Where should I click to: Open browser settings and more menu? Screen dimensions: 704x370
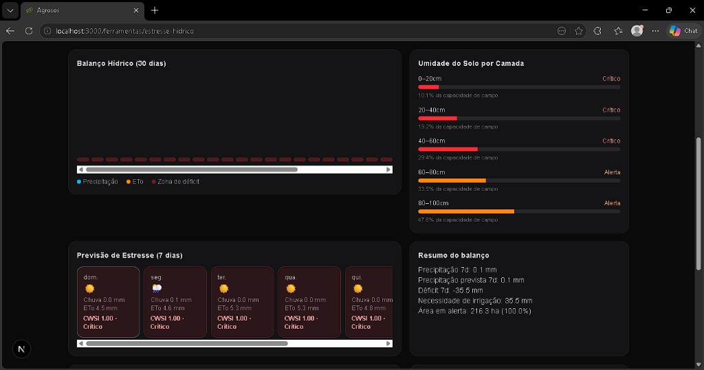point(655,31)
